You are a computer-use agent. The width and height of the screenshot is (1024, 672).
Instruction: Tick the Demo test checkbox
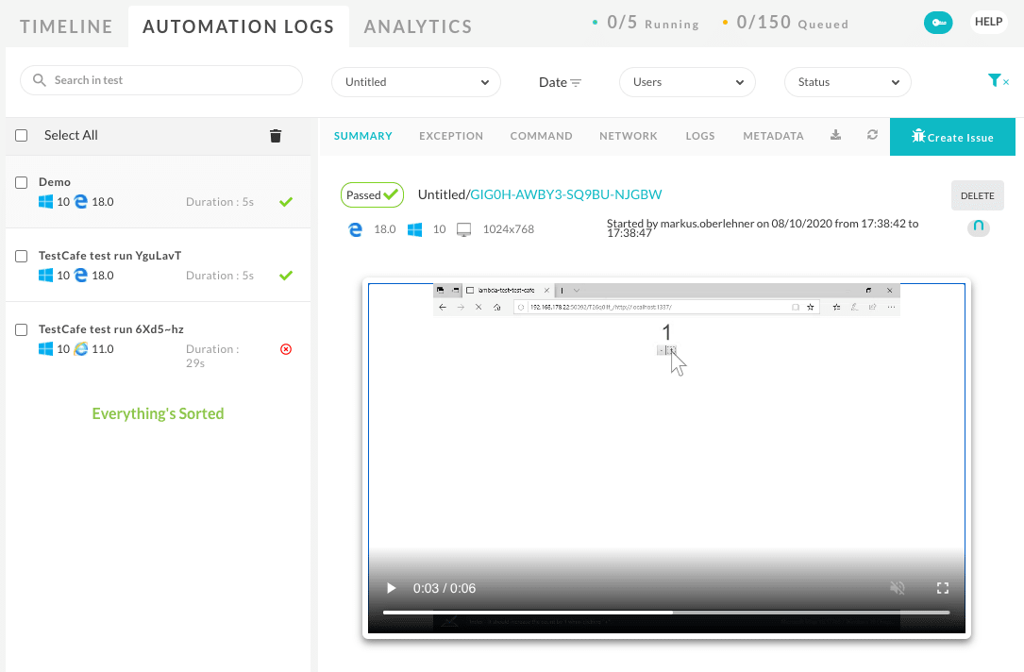[22, 182]
